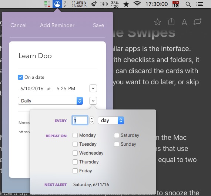Check the Tuesday checkbox

point(75,144)
